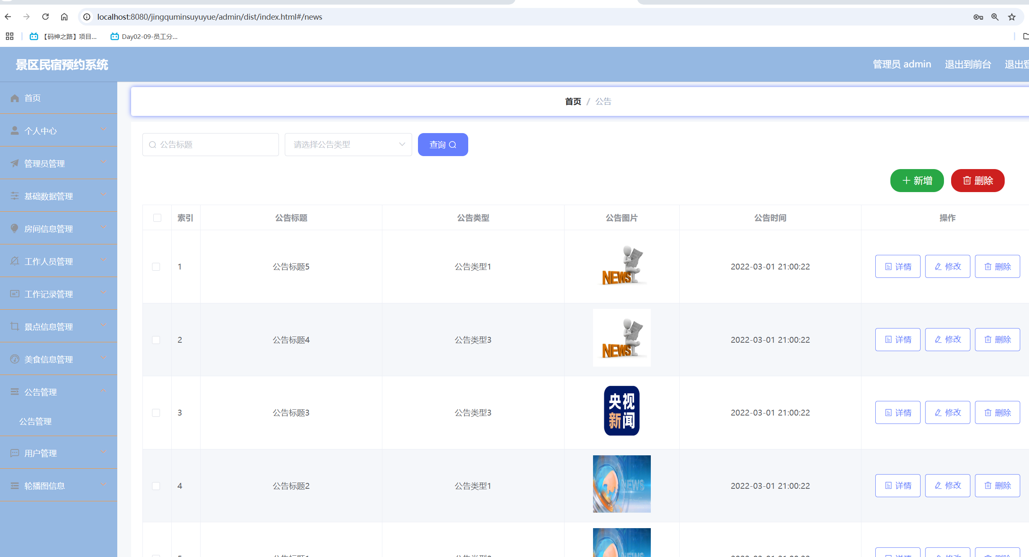Click the circular icon beside 美食信息管理
The image size is (1029, 557).
pos(15,359)
